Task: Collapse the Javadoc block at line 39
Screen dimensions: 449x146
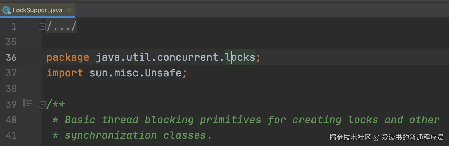Action: coord(42,105)
